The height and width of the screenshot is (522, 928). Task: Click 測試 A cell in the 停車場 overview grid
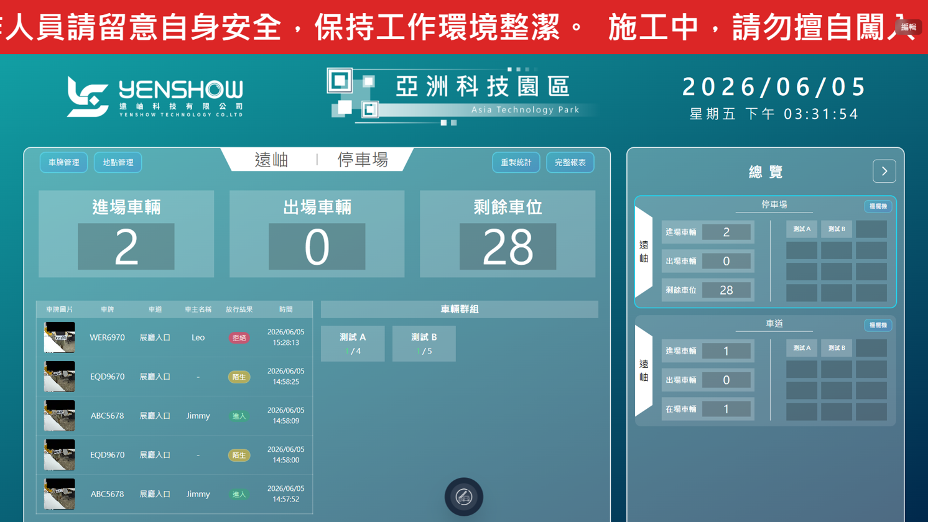802,229
